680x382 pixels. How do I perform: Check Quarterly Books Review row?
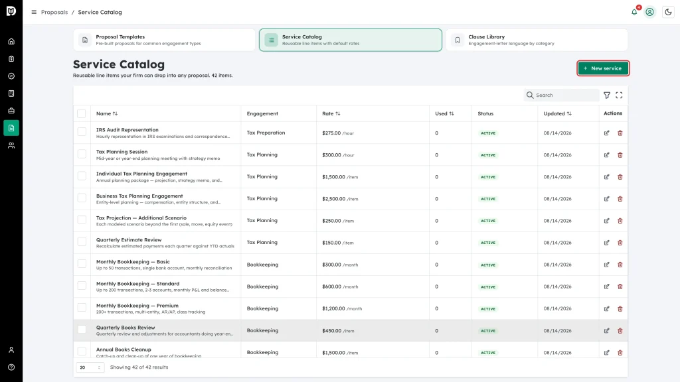[x=82, y=330]
